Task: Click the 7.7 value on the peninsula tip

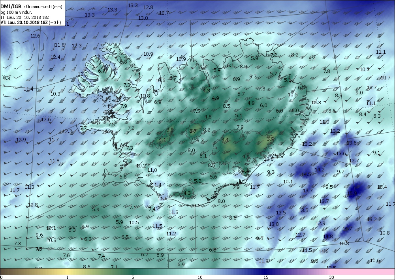Action: (83, 128)
